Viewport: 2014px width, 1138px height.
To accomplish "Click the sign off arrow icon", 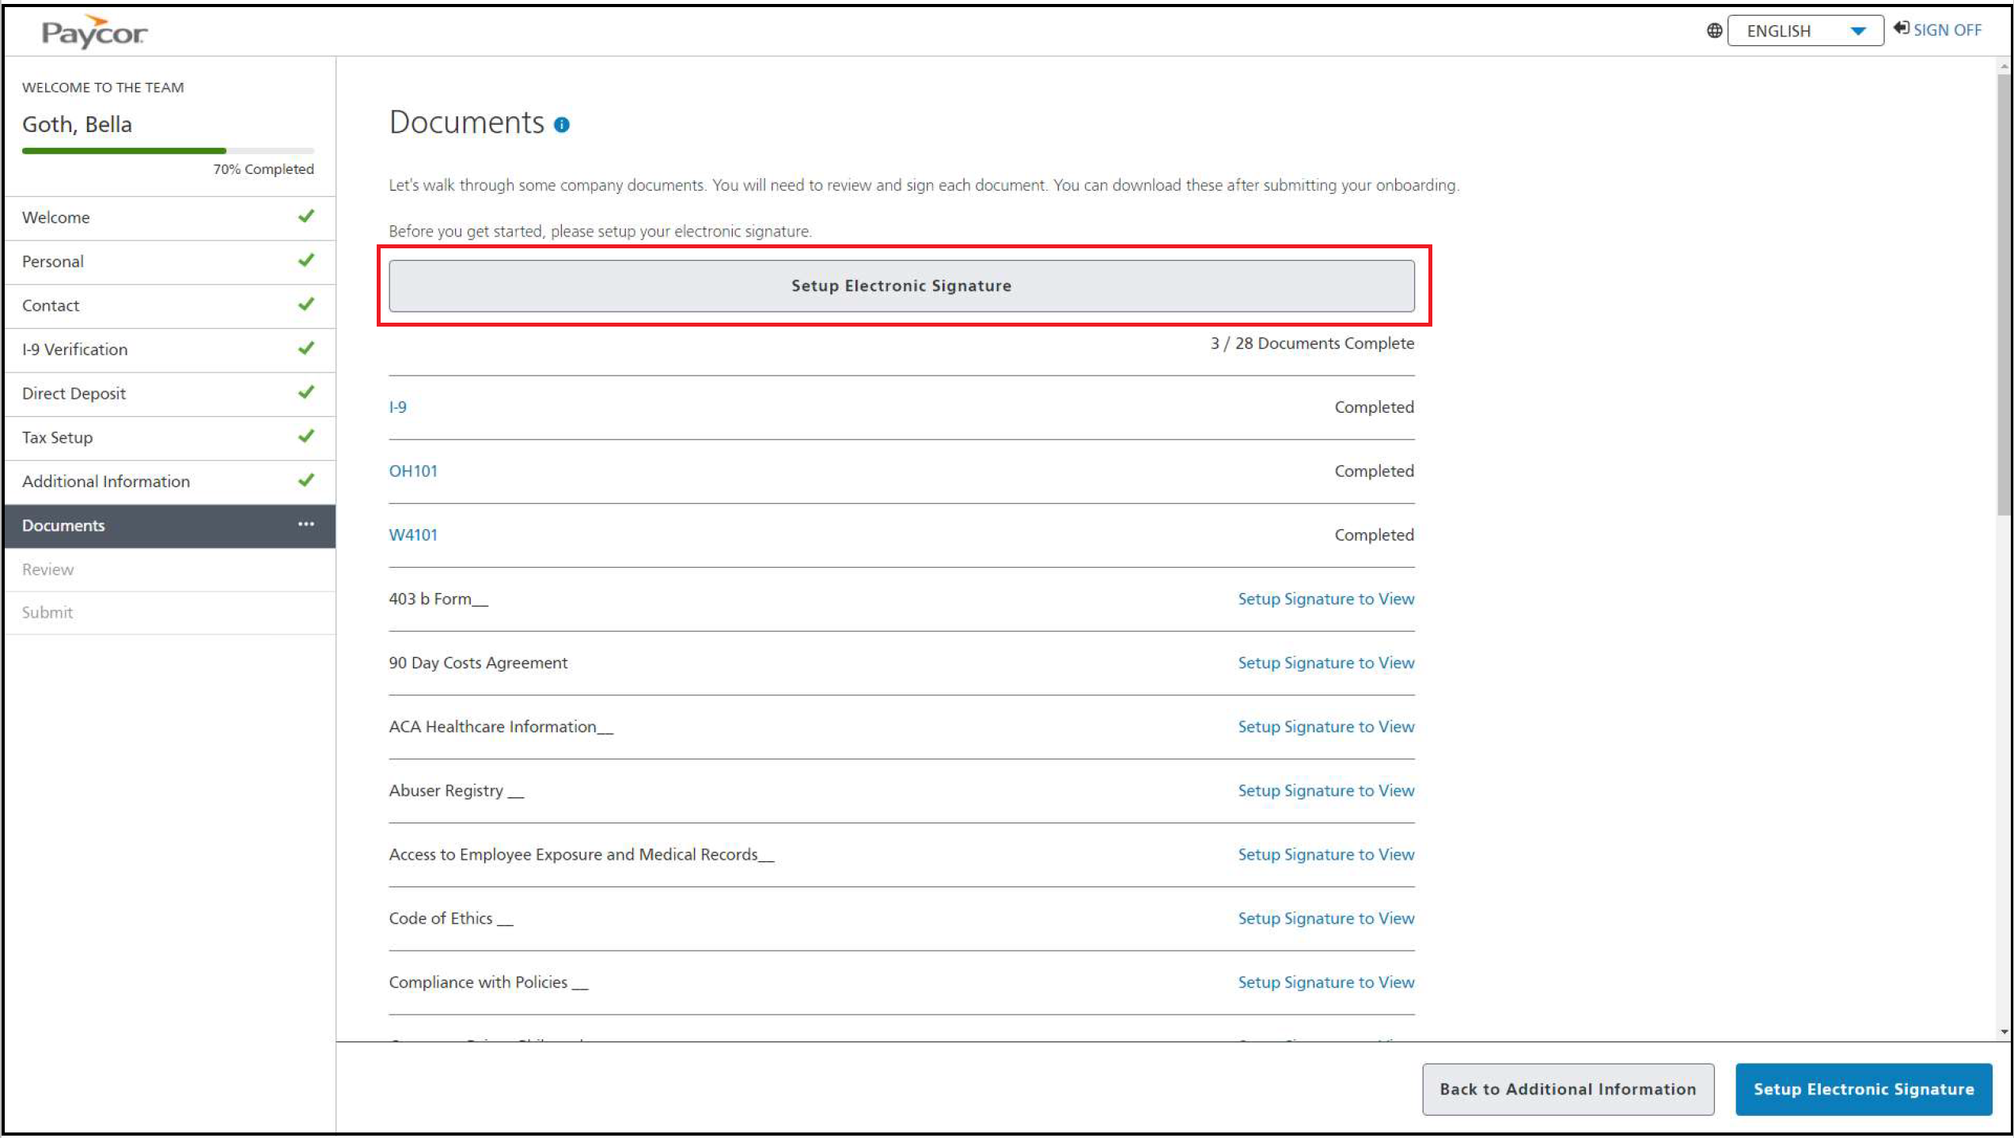I will (1901, 29).
